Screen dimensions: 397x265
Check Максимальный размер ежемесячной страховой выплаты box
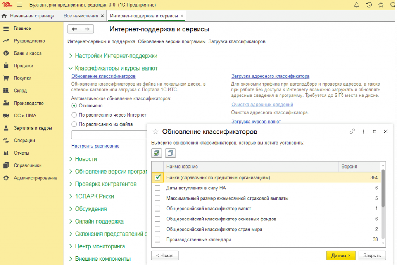[x=157, y=198]
